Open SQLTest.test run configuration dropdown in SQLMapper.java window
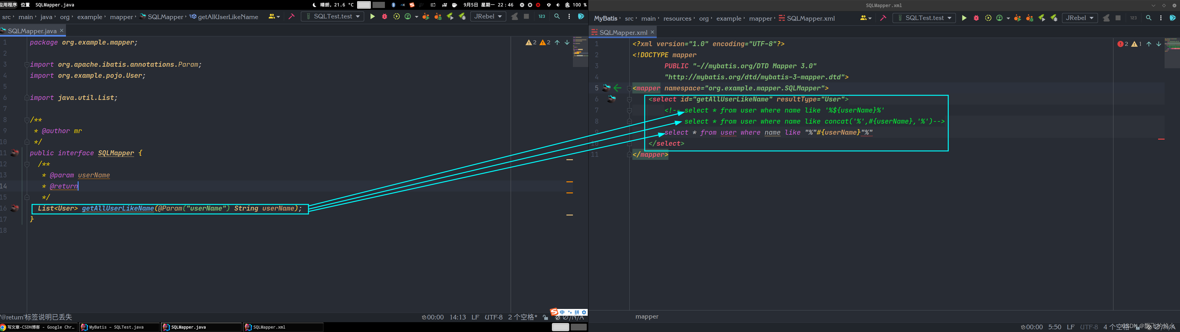Screen dimensions: 1180x332 pos(333,16)
